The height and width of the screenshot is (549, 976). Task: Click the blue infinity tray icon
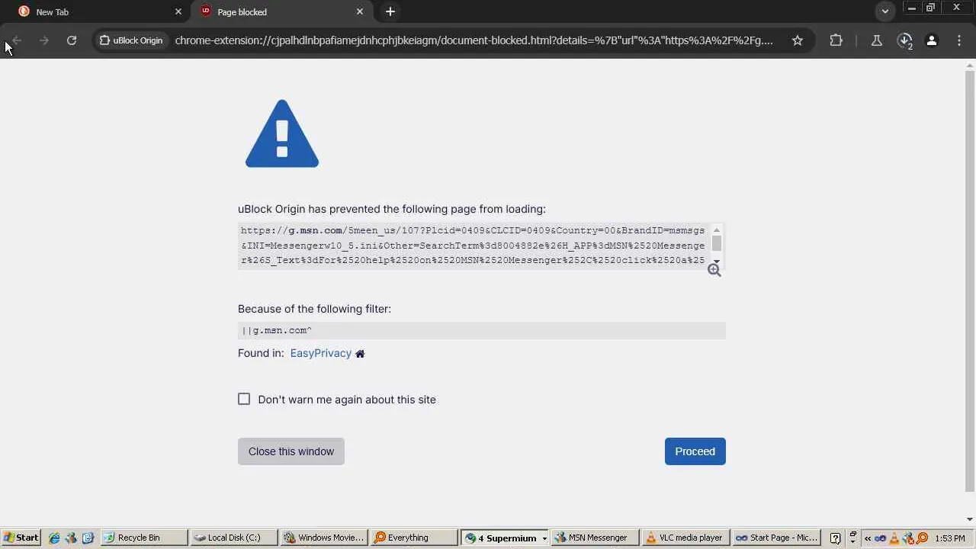881,538
